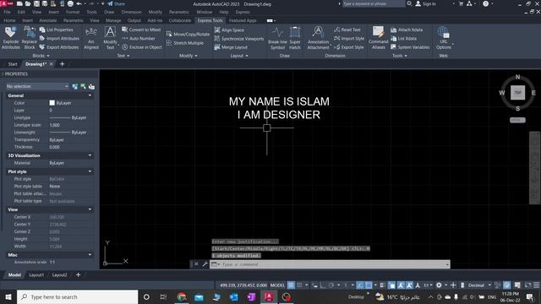Open the No selection dropdown
541x304 pixels.
(37, 86)
